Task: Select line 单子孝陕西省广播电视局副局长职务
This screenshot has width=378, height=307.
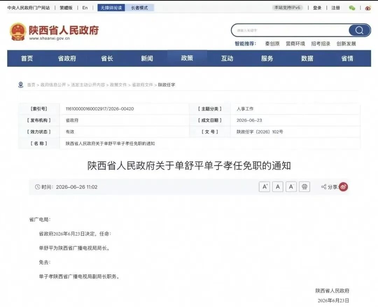Action: tap(79, 277)
